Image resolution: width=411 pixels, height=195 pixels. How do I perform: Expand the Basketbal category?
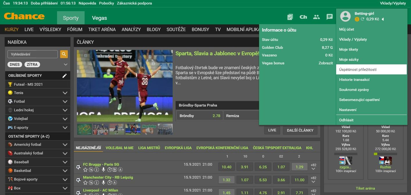65,171
